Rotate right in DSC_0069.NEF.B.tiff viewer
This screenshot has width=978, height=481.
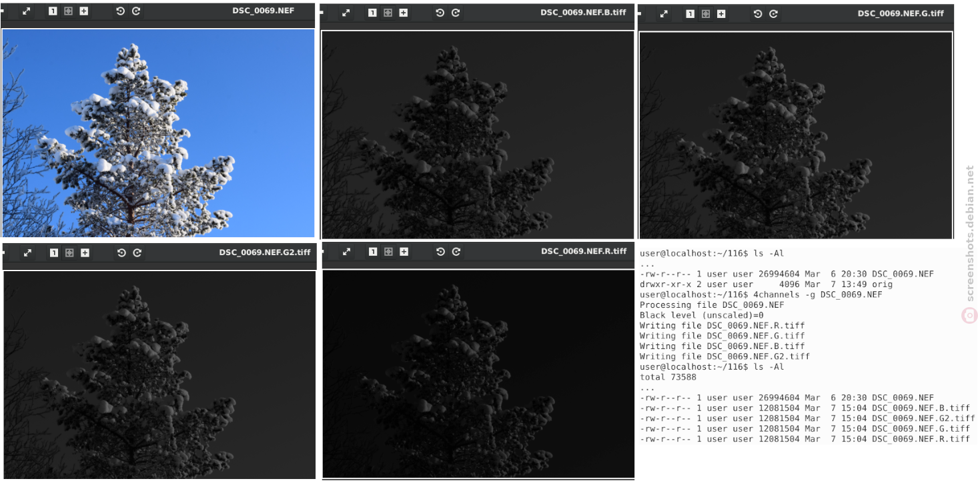click(x=456, y=13)
